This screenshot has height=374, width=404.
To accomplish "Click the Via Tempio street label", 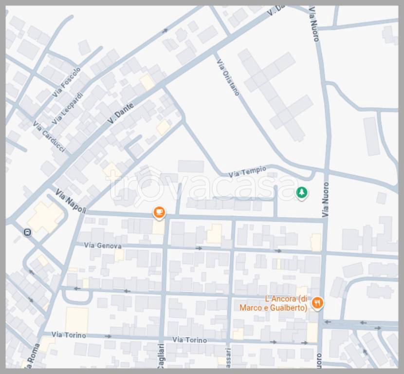I will tap(247, 171).
